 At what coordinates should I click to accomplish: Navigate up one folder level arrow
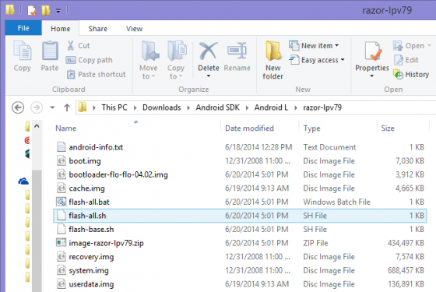click(67, 107)
